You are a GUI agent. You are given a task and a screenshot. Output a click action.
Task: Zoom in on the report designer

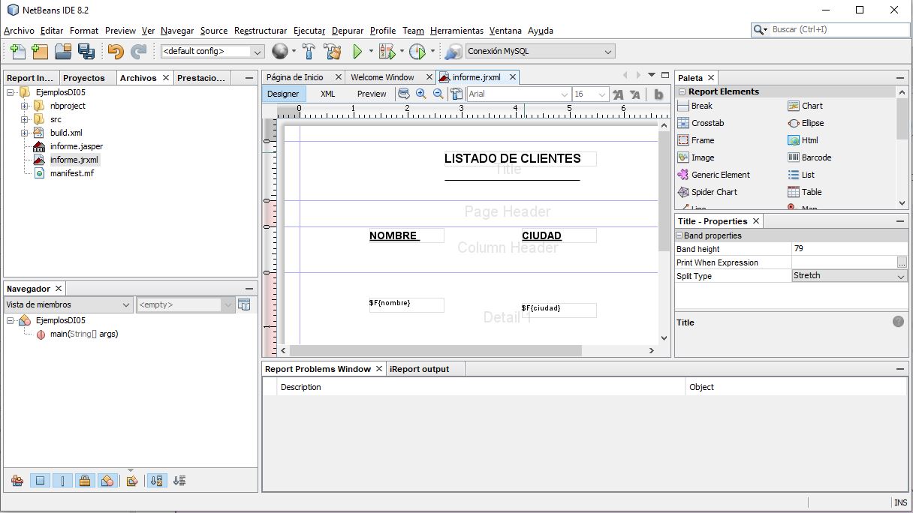[420, 94]
